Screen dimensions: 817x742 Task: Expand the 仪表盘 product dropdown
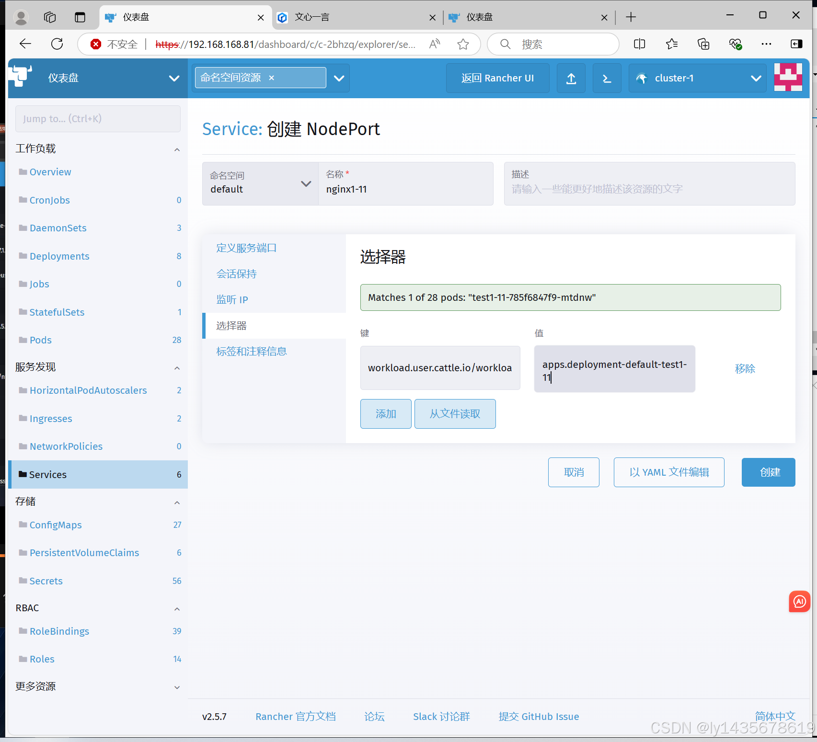[x=174, y=78]
